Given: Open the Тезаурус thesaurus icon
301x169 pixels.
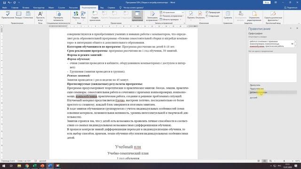Looking at the screenshot, I should [x=19, y=15].
